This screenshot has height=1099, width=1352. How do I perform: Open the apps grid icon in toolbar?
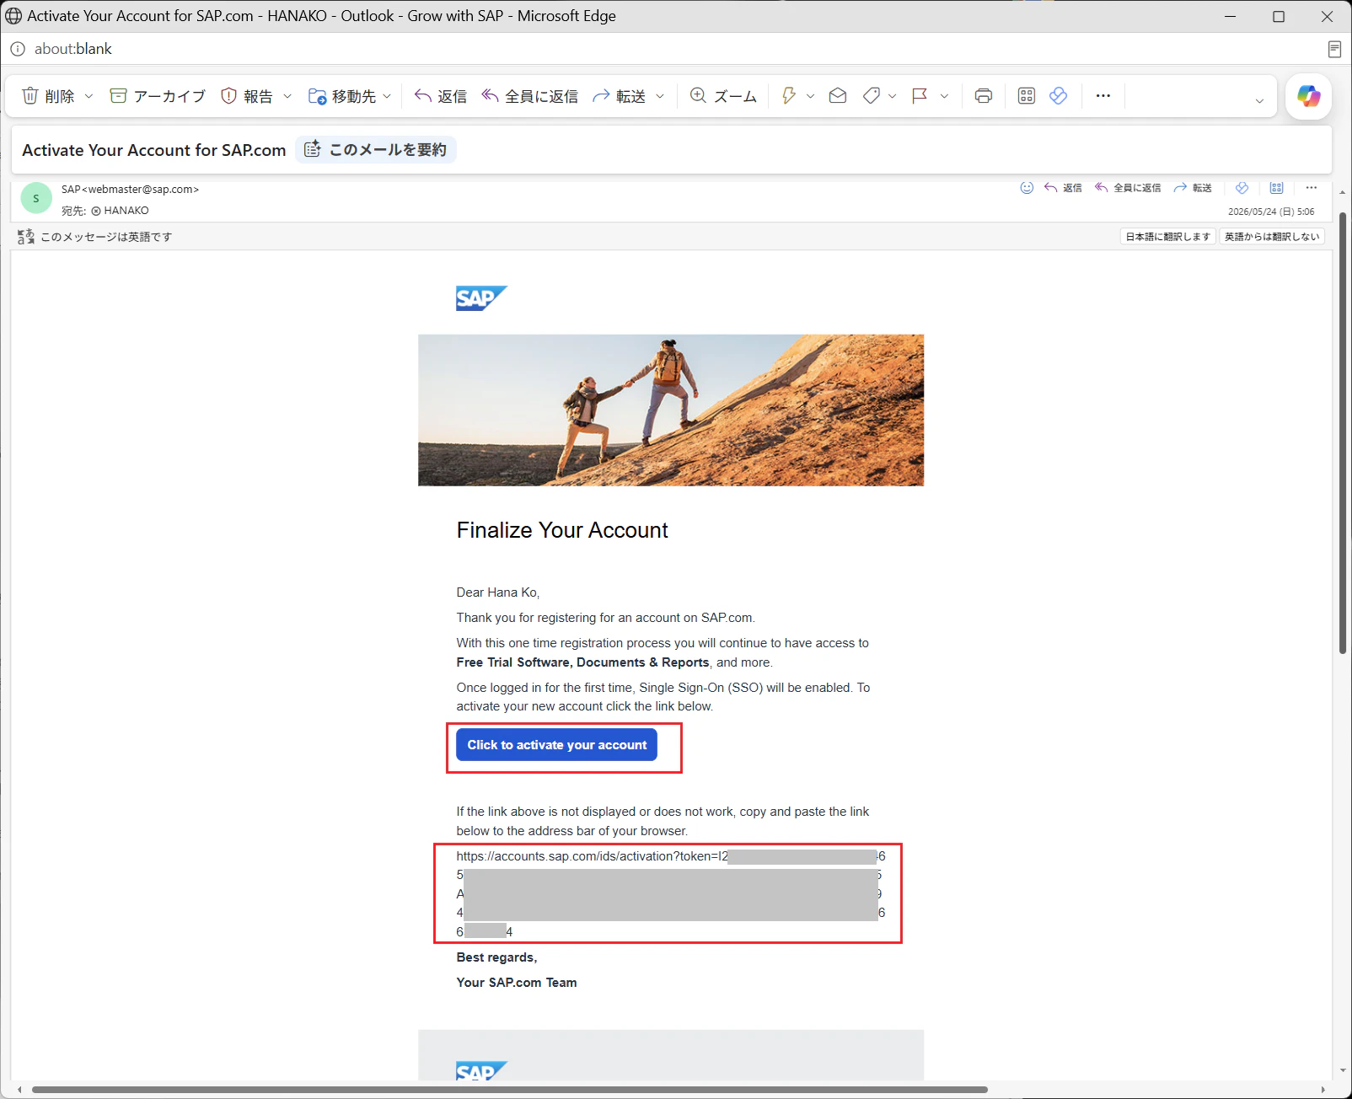click(x=1027, y=96)
